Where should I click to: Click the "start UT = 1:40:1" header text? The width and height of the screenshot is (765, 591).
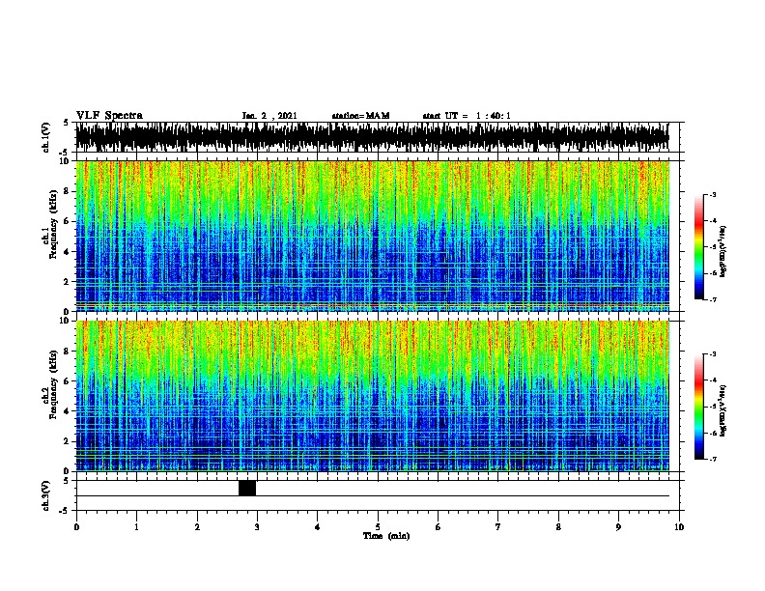click(x=467, y=116)
